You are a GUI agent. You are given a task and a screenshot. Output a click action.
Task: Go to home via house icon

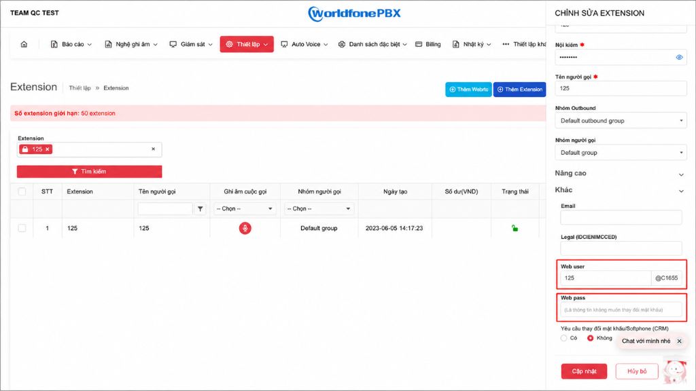click(x=24, y=44)
